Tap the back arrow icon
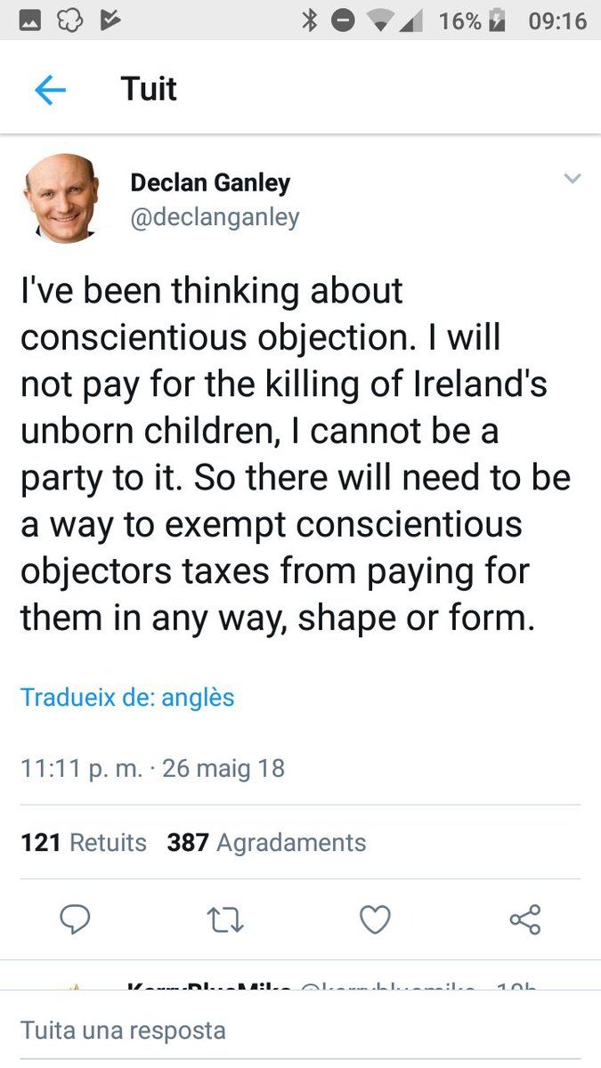The height and width of the screenshot is (1068, 601). 50,90
